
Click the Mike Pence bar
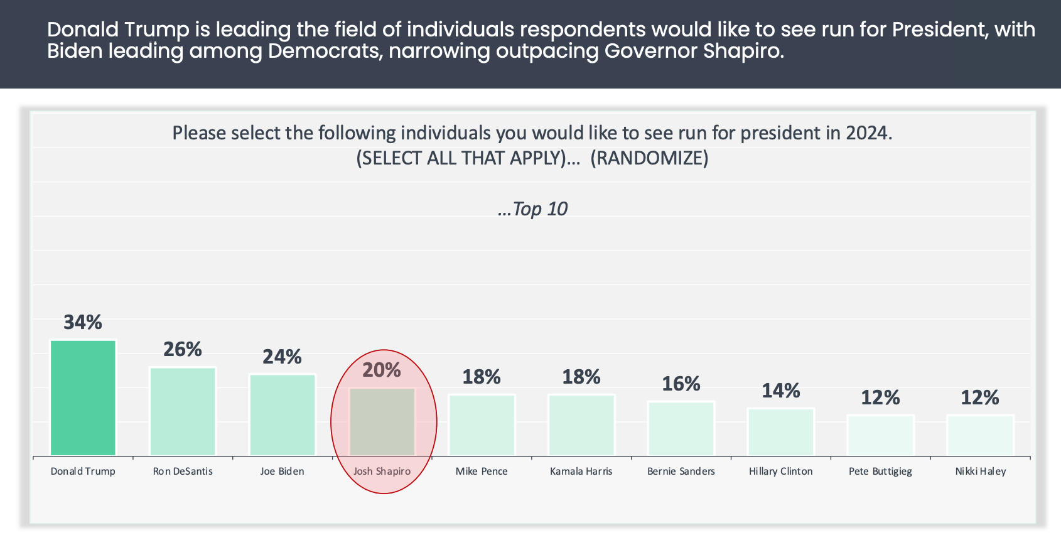(x=482, y=424)
